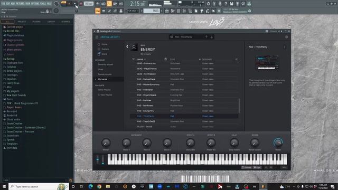This screenshot has width=338, height=190.
Task: Toggle countdown before recording
Action: pos(109,4)
